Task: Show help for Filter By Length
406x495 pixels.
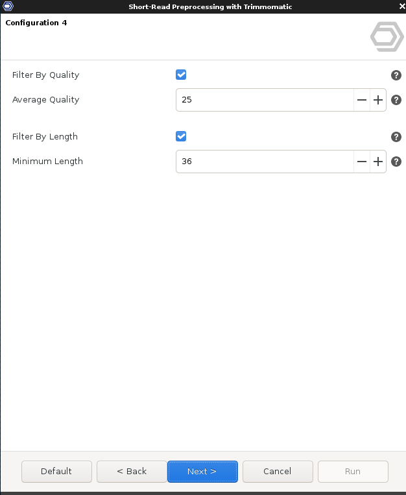Action: pyautogui.click(x=396, y=137)
